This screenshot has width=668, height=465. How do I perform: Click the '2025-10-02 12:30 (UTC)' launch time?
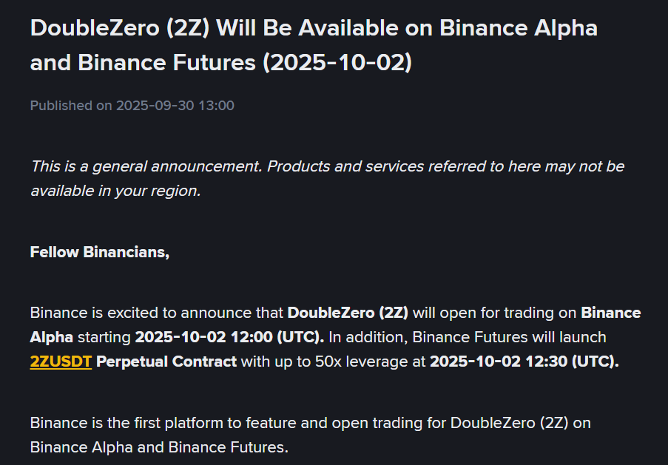click(524, 362)
